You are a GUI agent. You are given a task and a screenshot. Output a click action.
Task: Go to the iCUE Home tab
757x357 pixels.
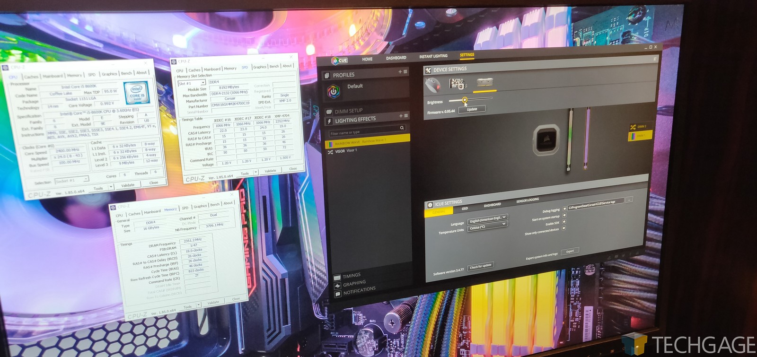click(367, 59)
